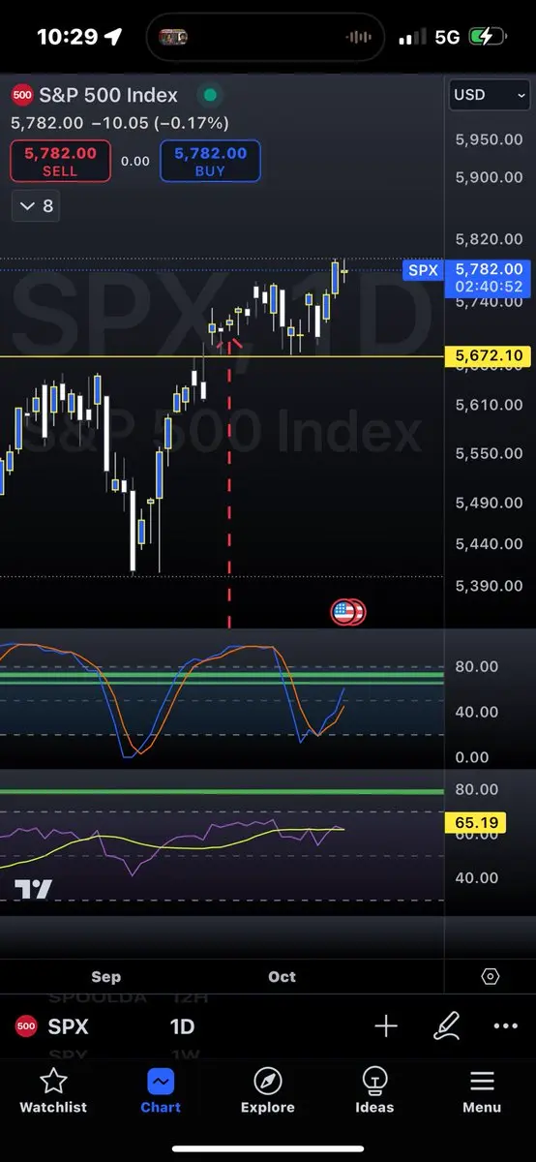Open the drawing tools pencil icon
This screenshot has width=536, height=1162.
[x=446, y=1026]
